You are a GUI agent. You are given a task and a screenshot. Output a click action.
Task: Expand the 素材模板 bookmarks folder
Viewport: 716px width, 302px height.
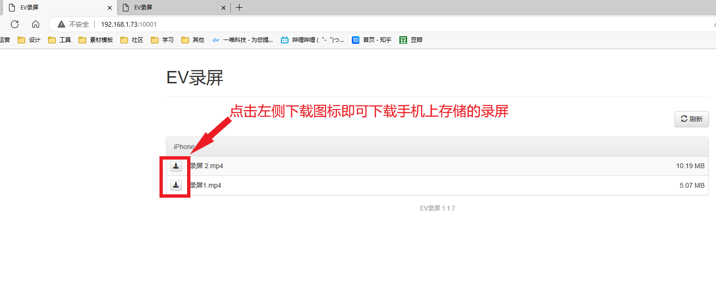(95, 40)
